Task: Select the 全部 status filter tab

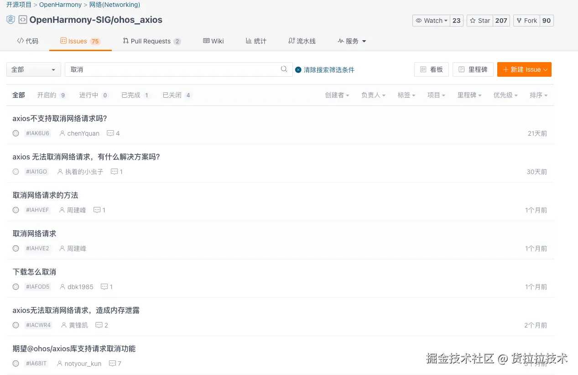Action: [x=19, y=95]
